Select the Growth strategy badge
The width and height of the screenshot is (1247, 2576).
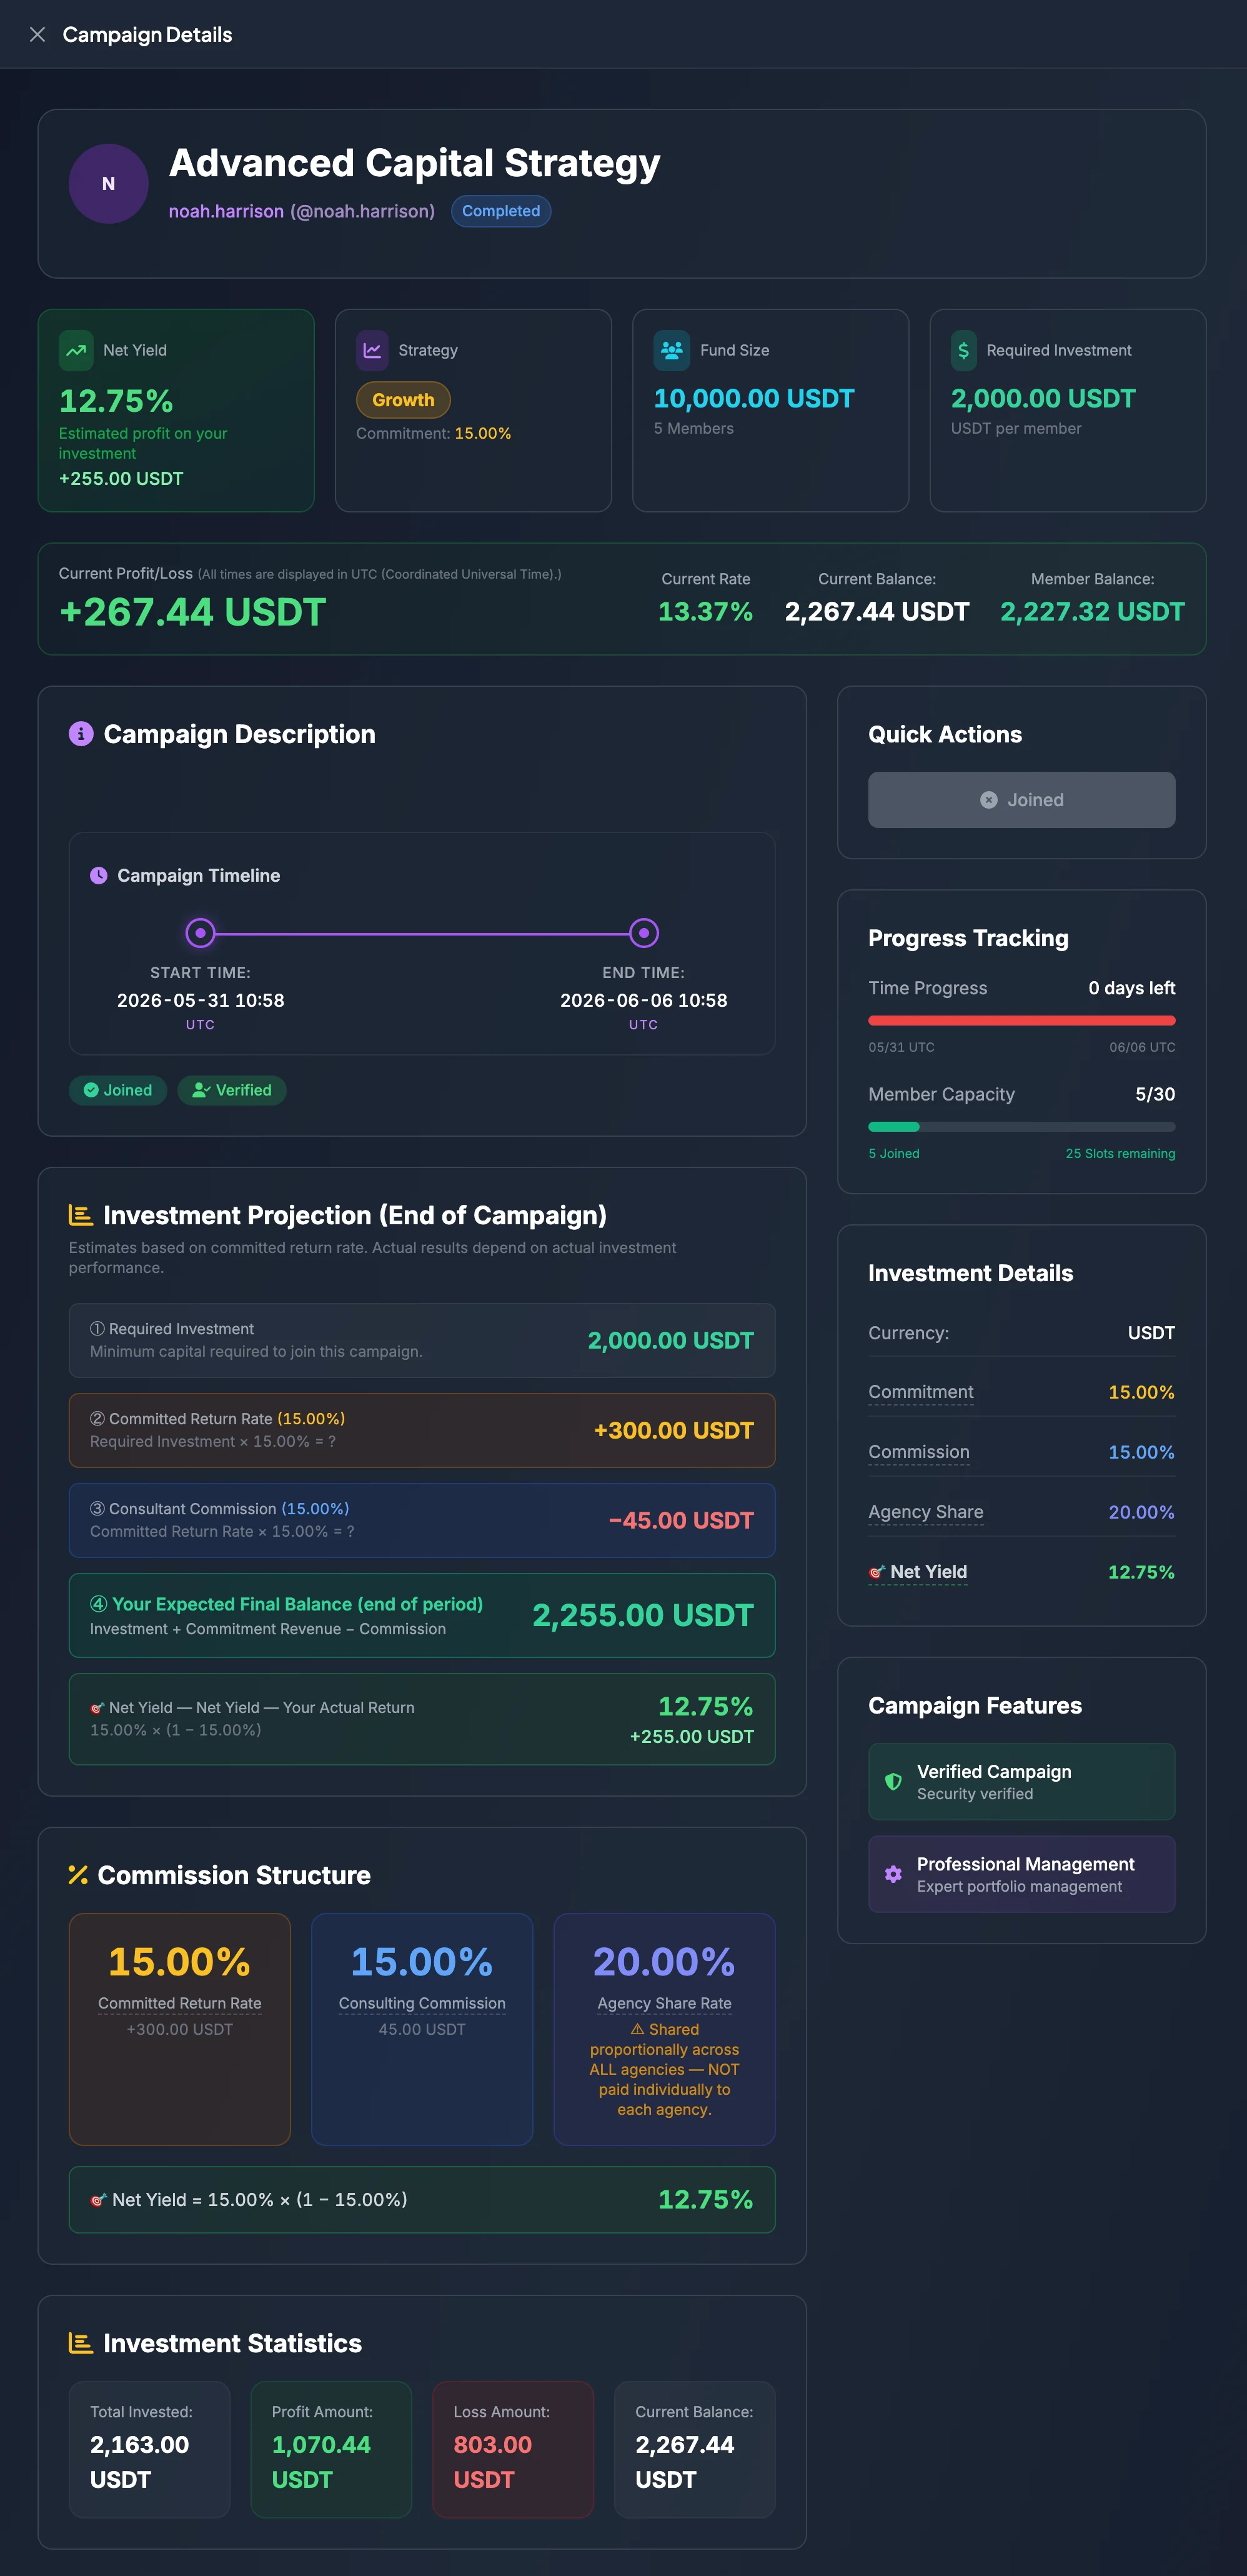403,400
